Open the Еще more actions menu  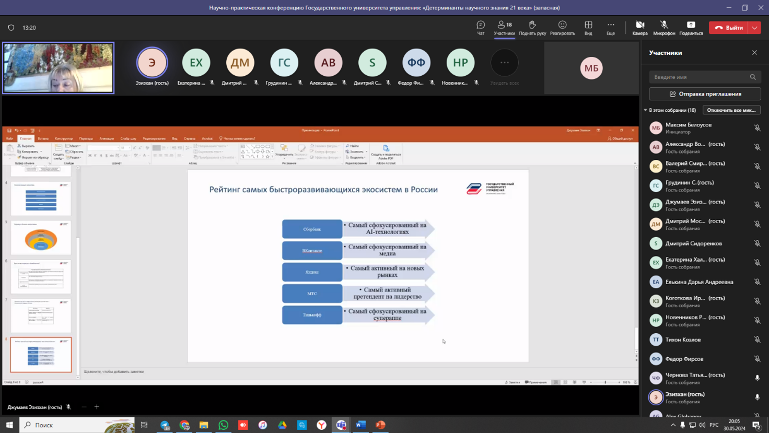[611, 28]
